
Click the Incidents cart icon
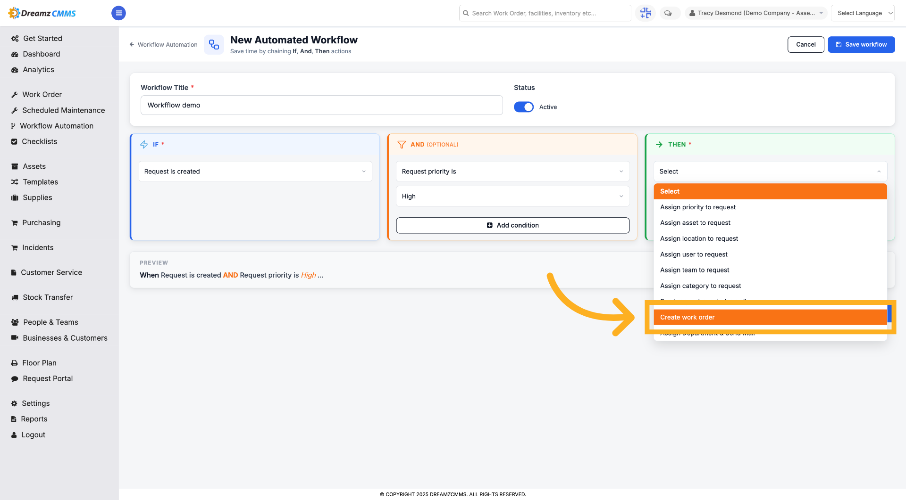[x=15, y=248]
